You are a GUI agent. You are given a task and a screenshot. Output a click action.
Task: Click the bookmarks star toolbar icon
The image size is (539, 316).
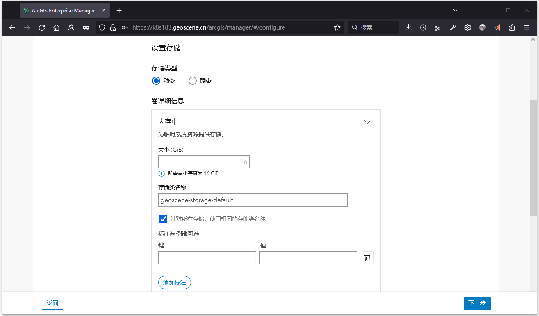click(71, 27)
